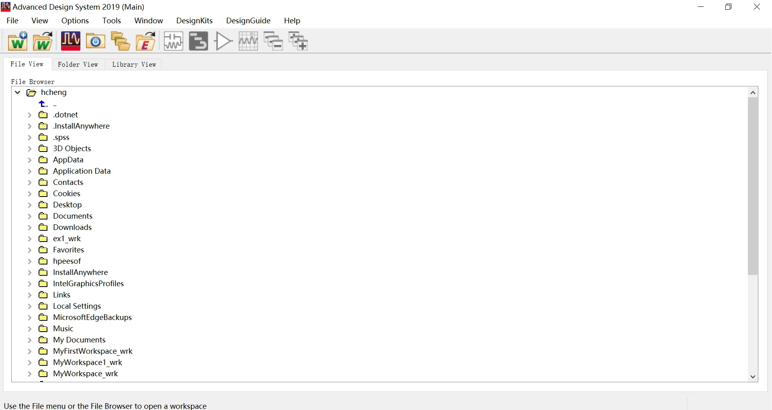Open the Help menu
Viewport: 772px width, 410px height.
point(292,20)
